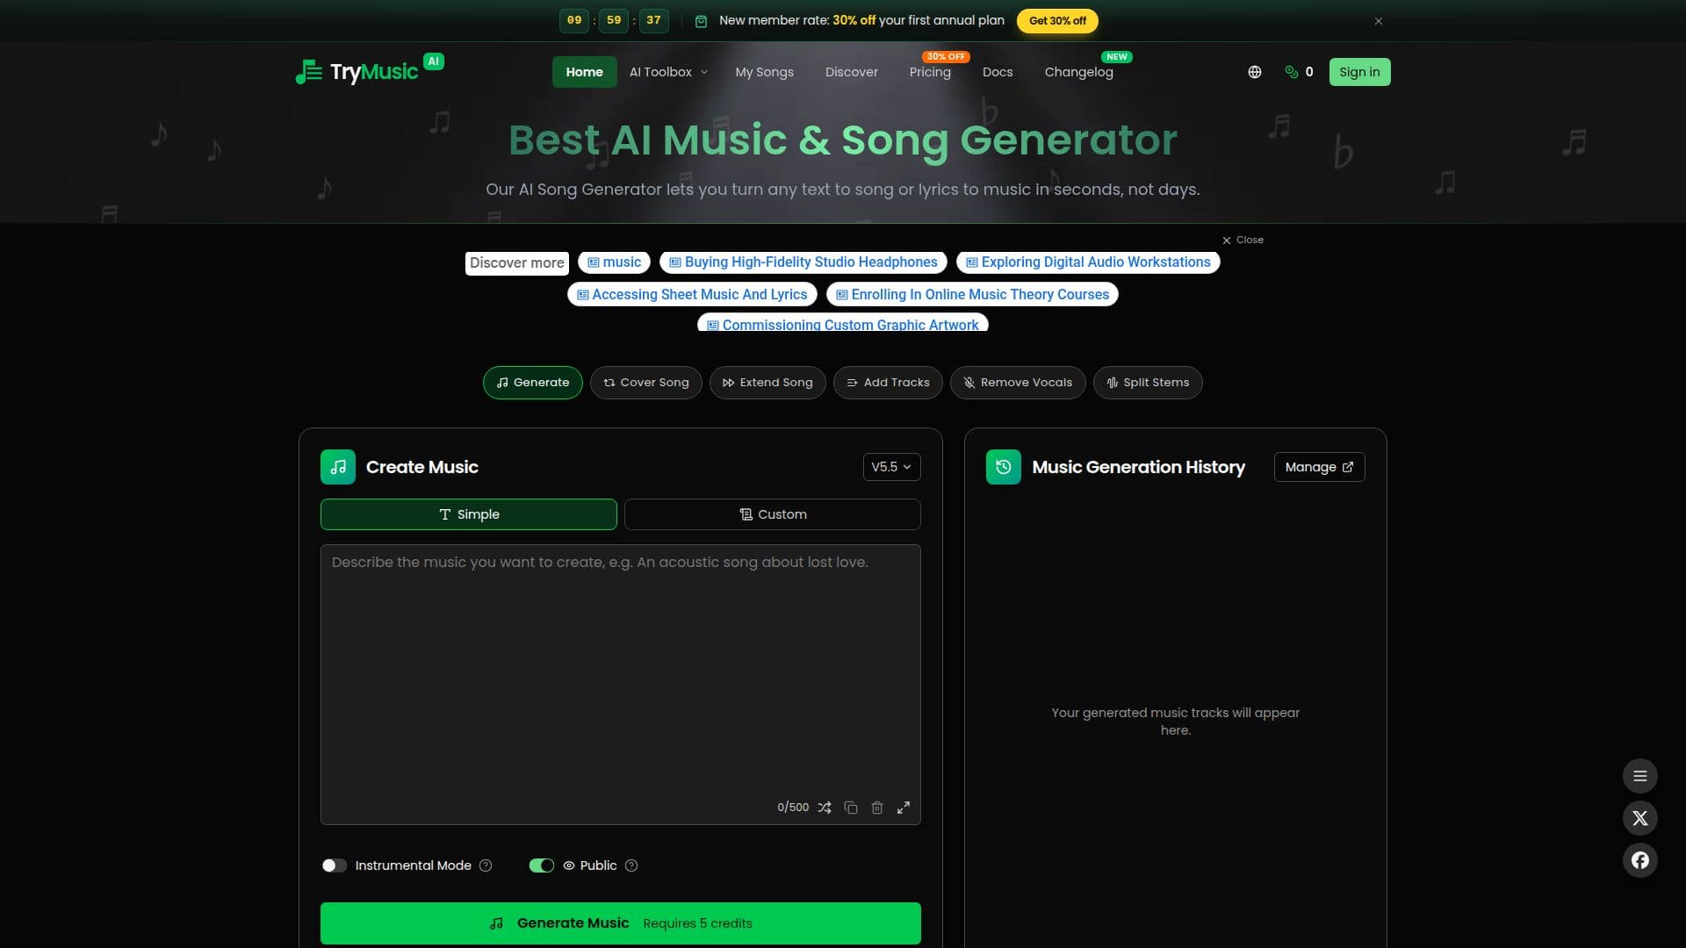Expand the prompt box to fullscreen
The height and width of the screenshot is (948, 1686).
click(903, 808)
